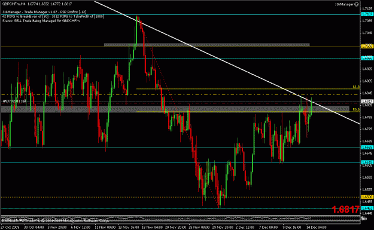Screen dimensions: 374x230
Task: Click the cyan 1.6615 price label
Action: (367, 162)
